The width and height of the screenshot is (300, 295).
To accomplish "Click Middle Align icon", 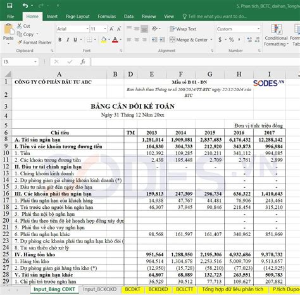I will pos(137,28).
